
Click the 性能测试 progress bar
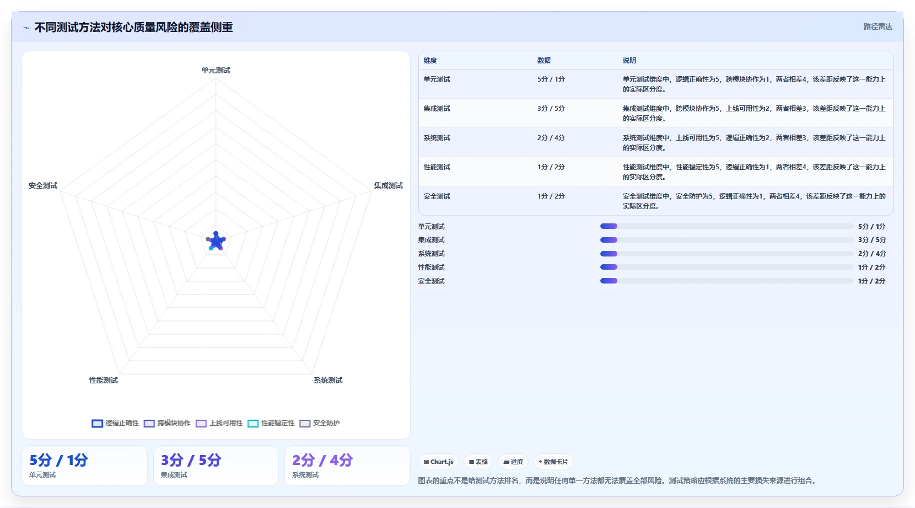(x=726, y=267)
